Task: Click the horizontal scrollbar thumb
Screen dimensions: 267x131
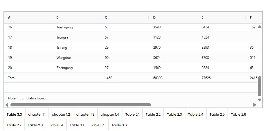Action: point(80,105)
